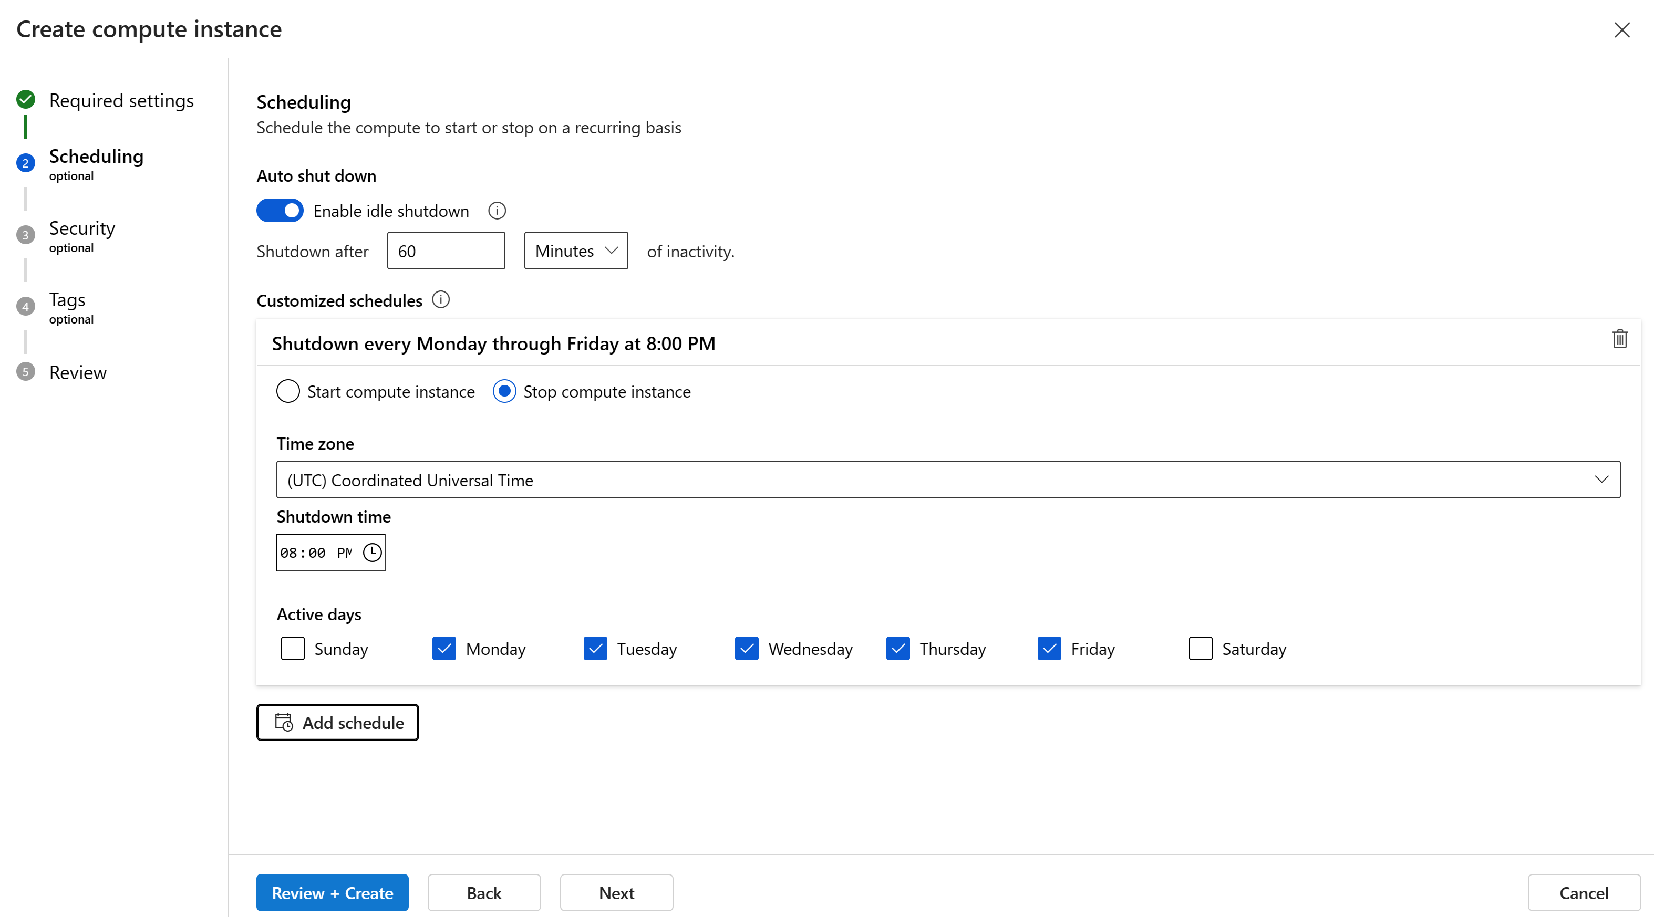Close the Create compute instance dialog
The width and height of the screenshot is (1654, 917).
pyautogui.click(x=1621, y=29)
